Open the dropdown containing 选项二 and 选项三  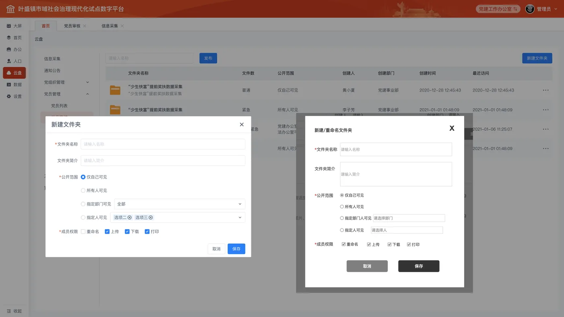178,218
